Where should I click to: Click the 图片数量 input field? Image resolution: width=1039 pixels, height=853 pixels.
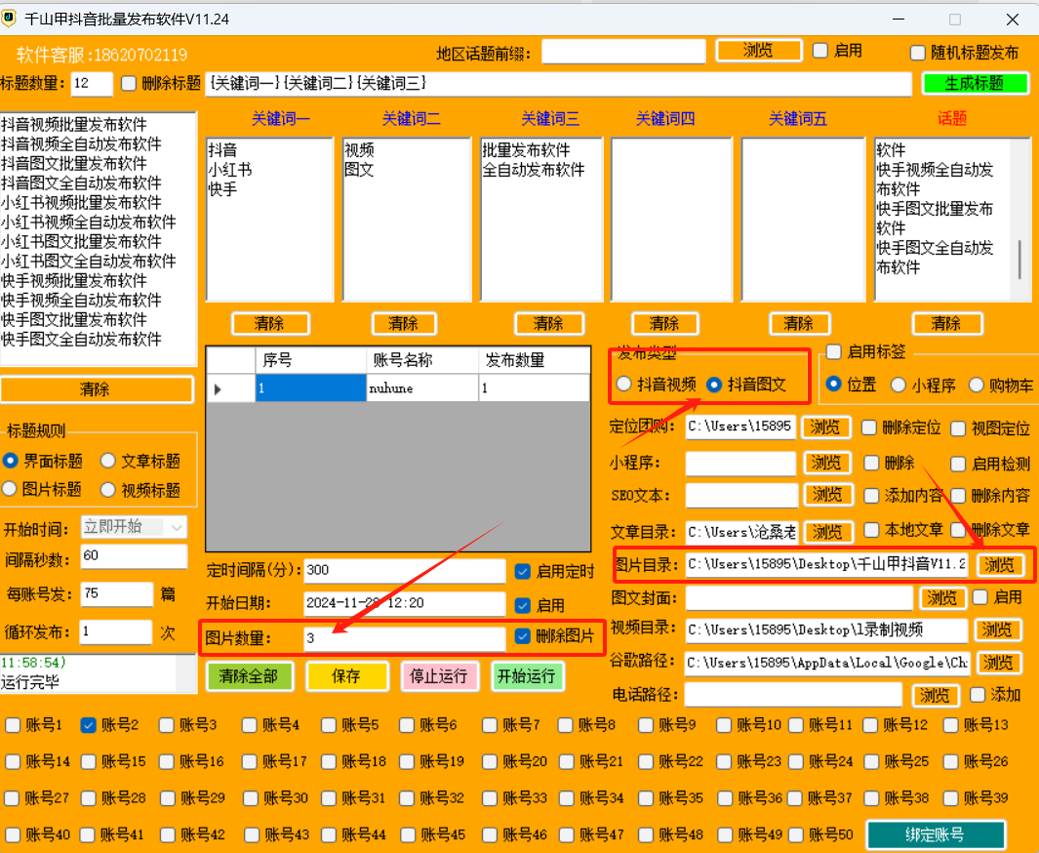click(x=402, y=639)
